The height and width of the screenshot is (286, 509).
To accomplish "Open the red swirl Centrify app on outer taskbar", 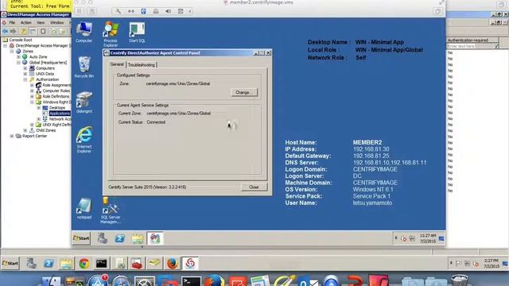I will pyautogui.click(x=190, y=264).
